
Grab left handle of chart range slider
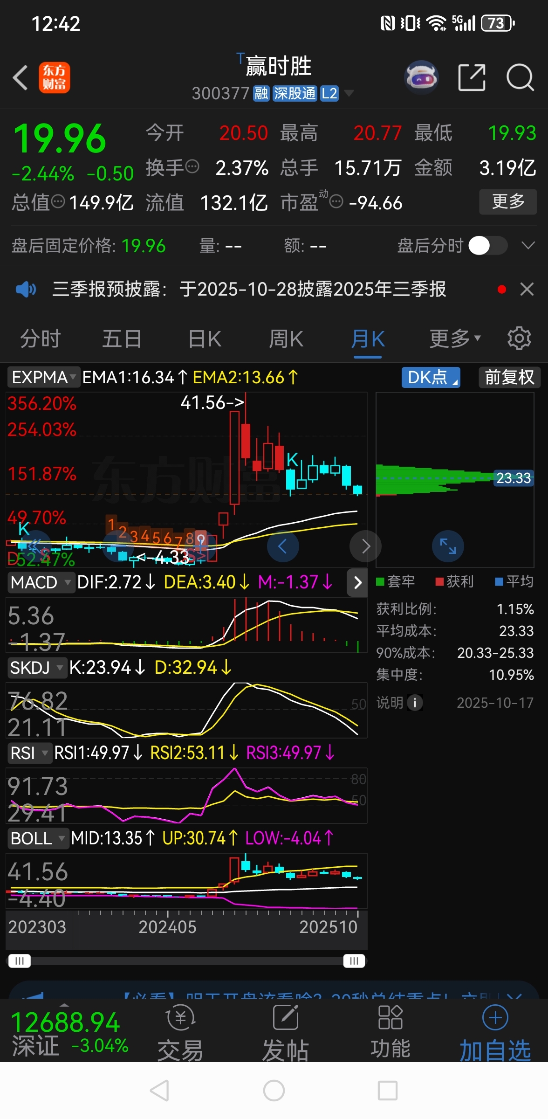20,961
